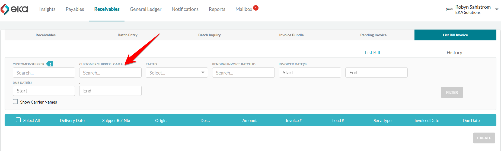Select the List Bill Invoice tab
Screen dimensions: 501x151
(x=455, y=35)
